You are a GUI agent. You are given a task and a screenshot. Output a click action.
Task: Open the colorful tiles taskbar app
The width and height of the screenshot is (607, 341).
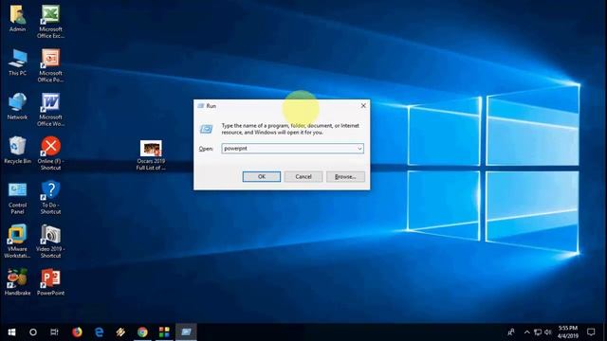pyautogui.click(x=164, y=332)
